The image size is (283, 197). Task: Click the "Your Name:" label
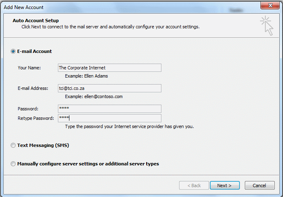29,68
